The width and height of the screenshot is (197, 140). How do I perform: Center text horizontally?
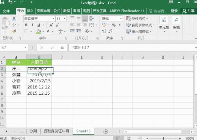pyautogui.click(x=78, y=25)
